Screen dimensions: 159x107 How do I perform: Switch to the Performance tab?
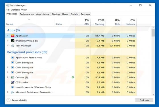27,14
